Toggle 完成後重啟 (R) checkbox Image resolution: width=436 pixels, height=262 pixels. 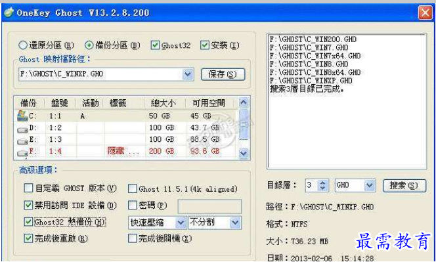pyautogui.click(x=28, y=238)
